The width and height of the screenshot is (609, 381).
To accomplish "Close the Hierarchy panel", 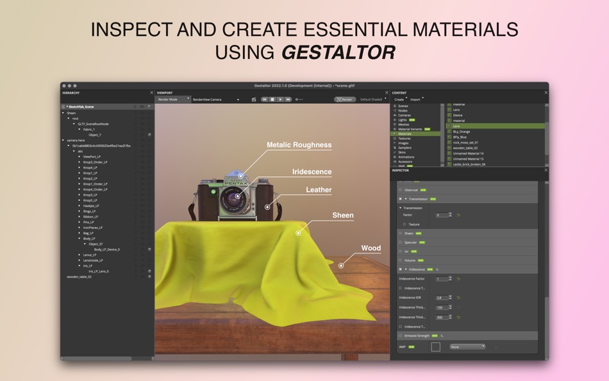I will click(x=151, y=92).
